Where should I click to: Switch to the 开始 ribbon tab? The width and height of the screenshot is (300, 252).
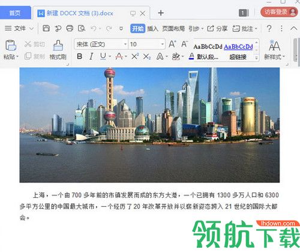tap(137, 28)
